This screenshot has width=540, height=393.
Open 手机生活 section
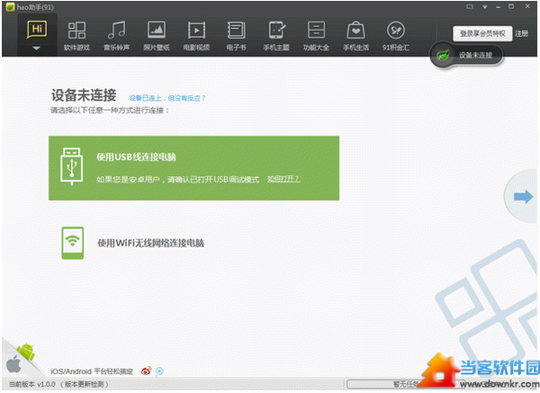(355, 37)
